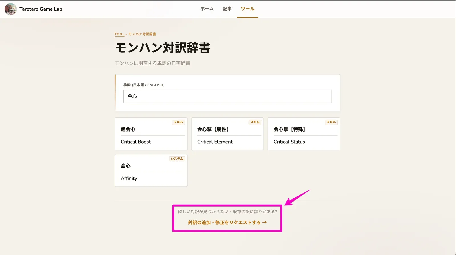Open the 会心 system term card
The image size is (456, 255).
click(151, 171)
